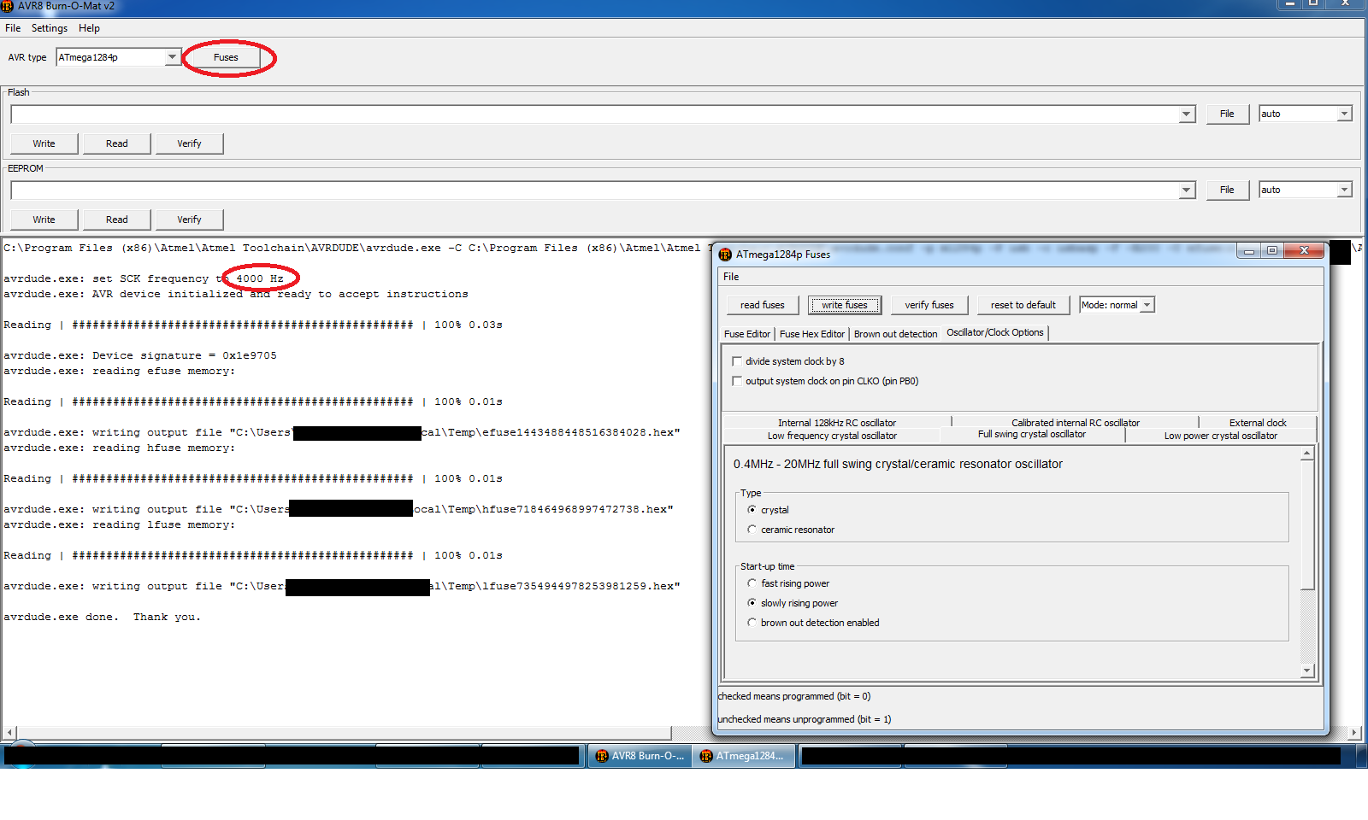Click Flash Verify button
Screen dimensions: 1368x820
[x=190, y=143]
